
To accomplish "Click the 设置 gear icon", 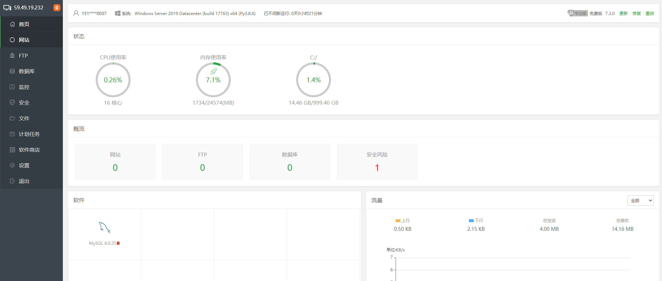I will [12, 165].
